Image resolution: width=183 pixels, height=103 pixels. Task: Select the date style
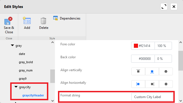[x=22, y=54]
